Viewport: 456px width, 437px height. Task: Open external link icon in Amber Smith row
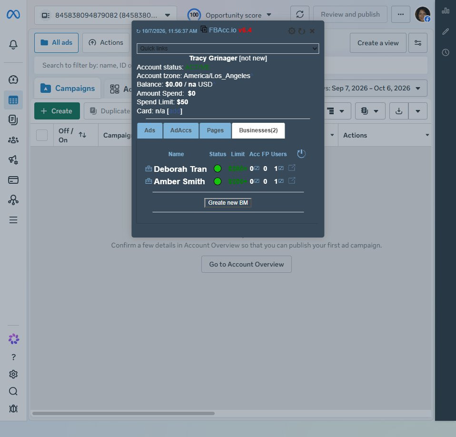point(292,180)
